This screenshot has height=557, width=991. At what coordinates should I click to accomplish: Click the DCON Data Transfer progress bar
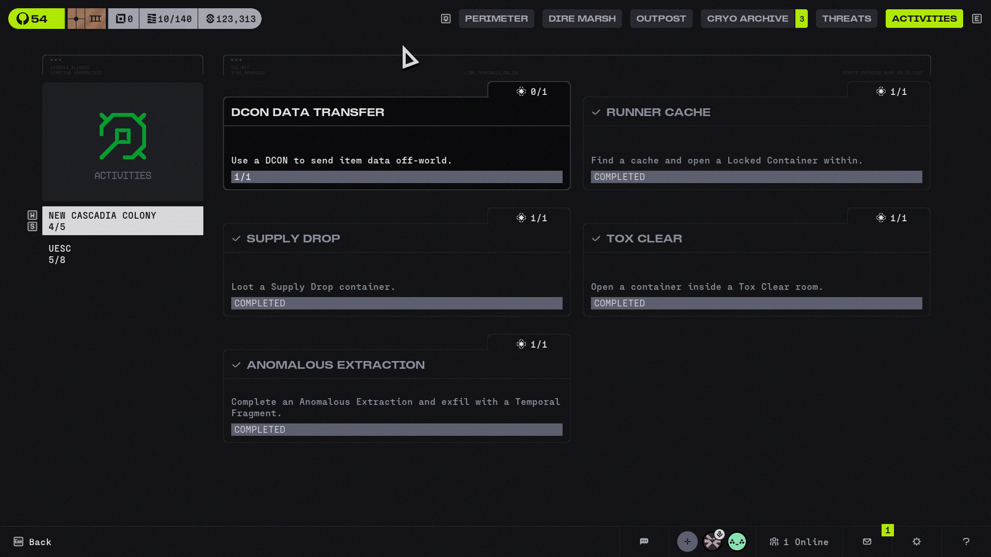[396, 177]
